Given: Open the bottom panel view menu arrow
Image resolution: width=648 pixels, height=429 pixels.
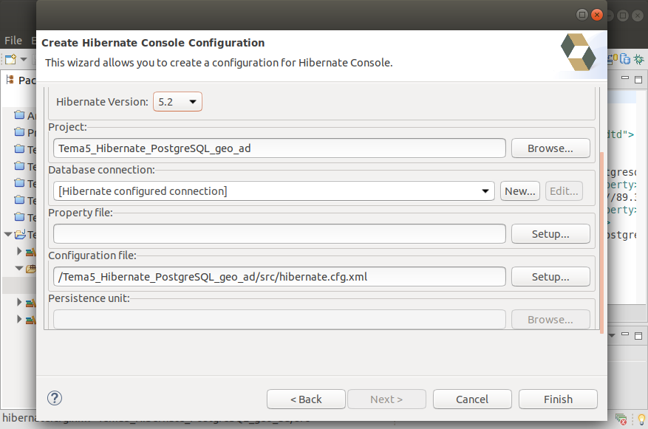Looking at the screenshot, I should [612, 335].
